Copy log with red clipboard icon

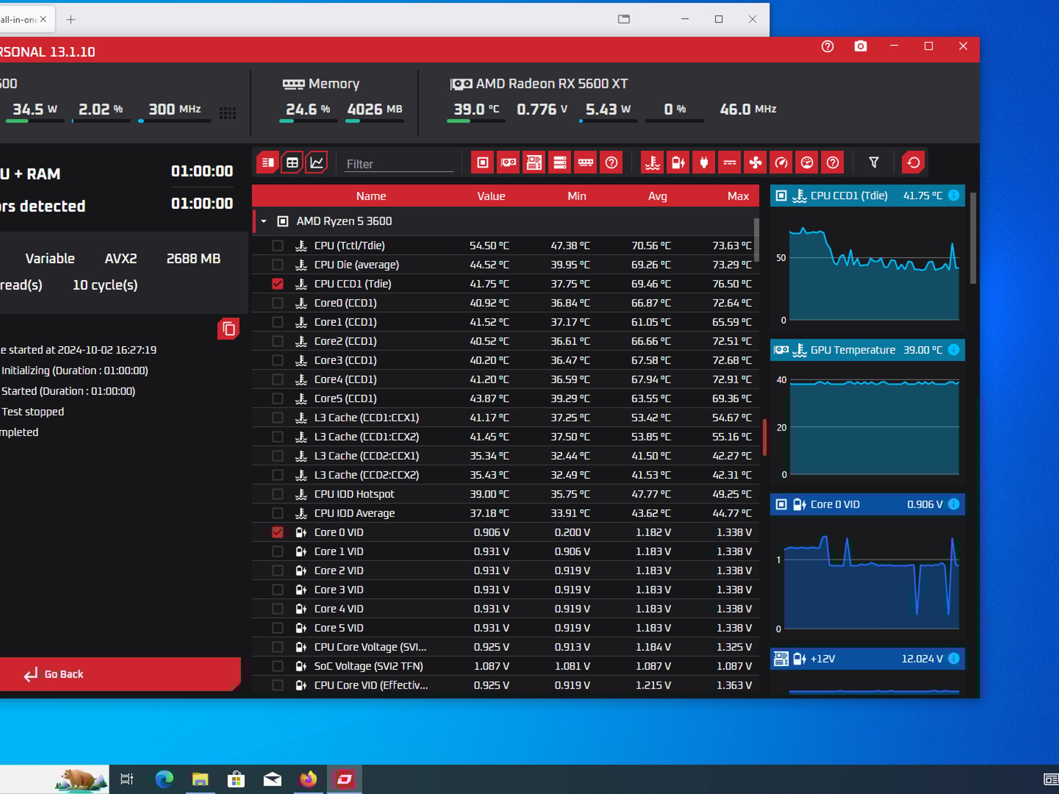click(x=229, y=329)
